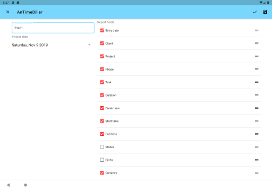Viewport: 272px width, 191px height.
Task: Uncheck the Duration checkbox
Action: tap(102, 95)
